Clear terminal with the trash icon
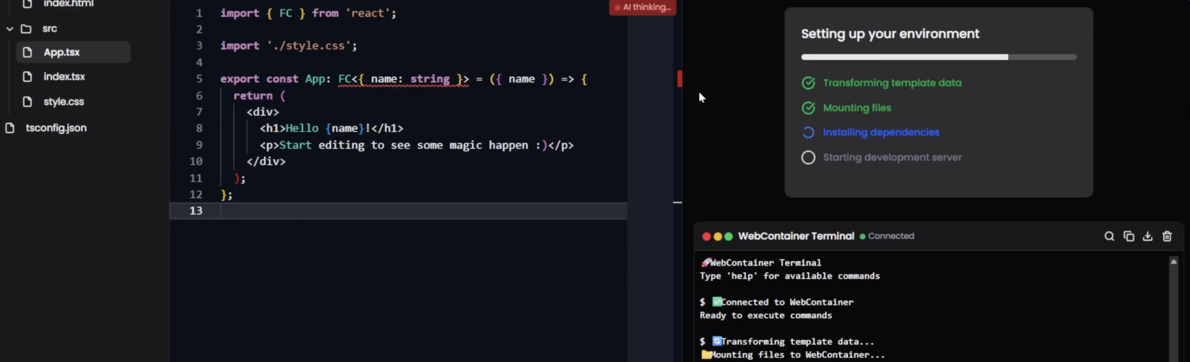The image size is (1190, 362). [x=1167, y=236]
